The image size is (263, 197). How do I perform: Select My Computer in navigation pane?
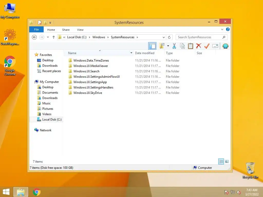coord(49,82)
